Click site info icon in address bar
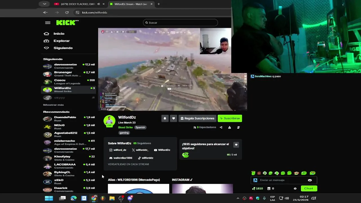Viewport: 361px width, 203px height. point(78,12)
